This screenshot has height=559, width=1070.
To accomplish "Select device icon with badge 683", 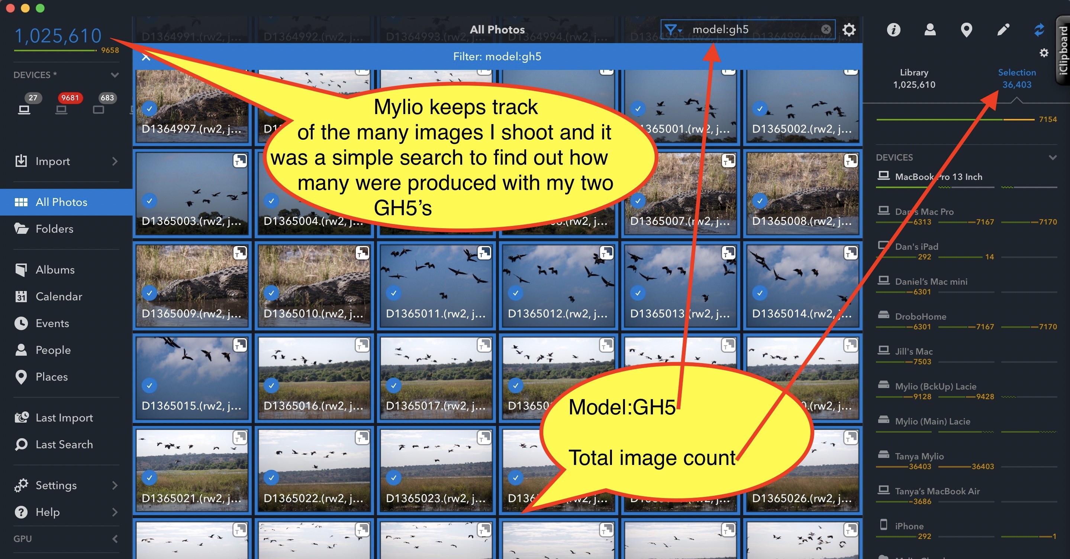I will (x=99, y=110).
